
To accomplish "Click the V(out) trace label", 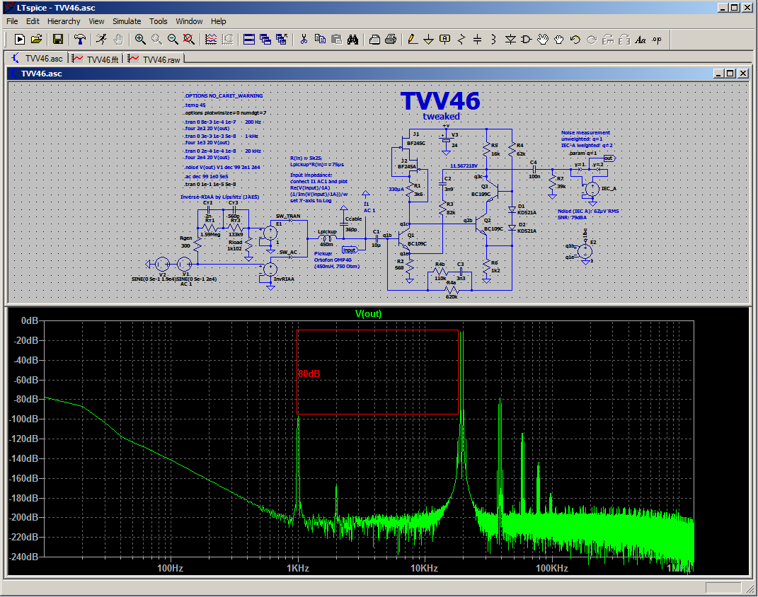I will 368,314.
